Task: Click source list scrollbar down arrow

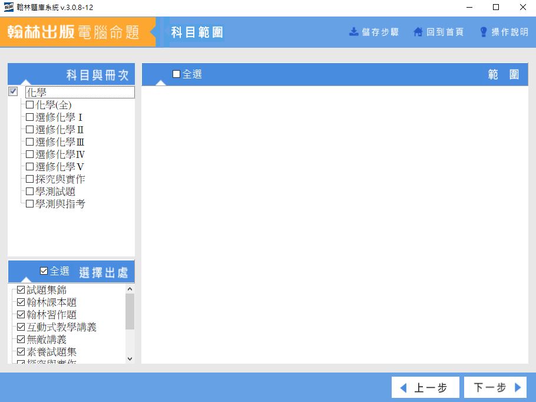Action: click(130, 359)
